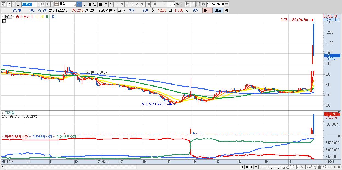Click the overlapping windows icon at bottom

click(x=288, y=167)
